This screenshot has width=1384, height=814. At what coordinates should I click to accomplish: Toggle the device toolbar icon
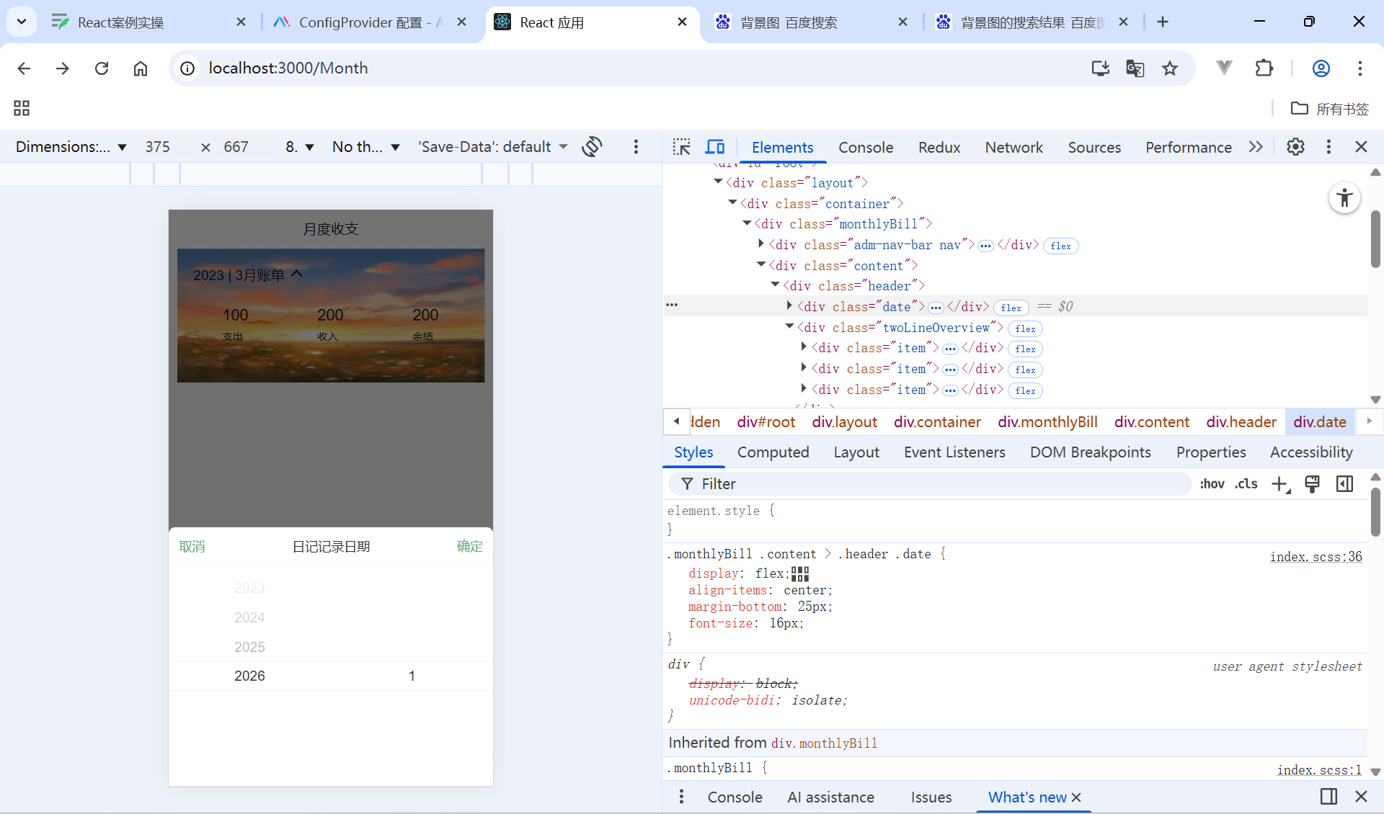click(x=715, y=147)
